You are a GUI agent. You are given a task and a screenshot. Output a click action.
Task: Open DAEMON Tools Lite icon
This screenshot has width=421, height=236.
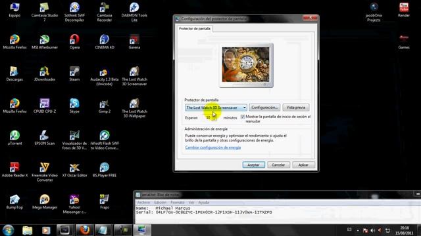click(x=134, y=12)
